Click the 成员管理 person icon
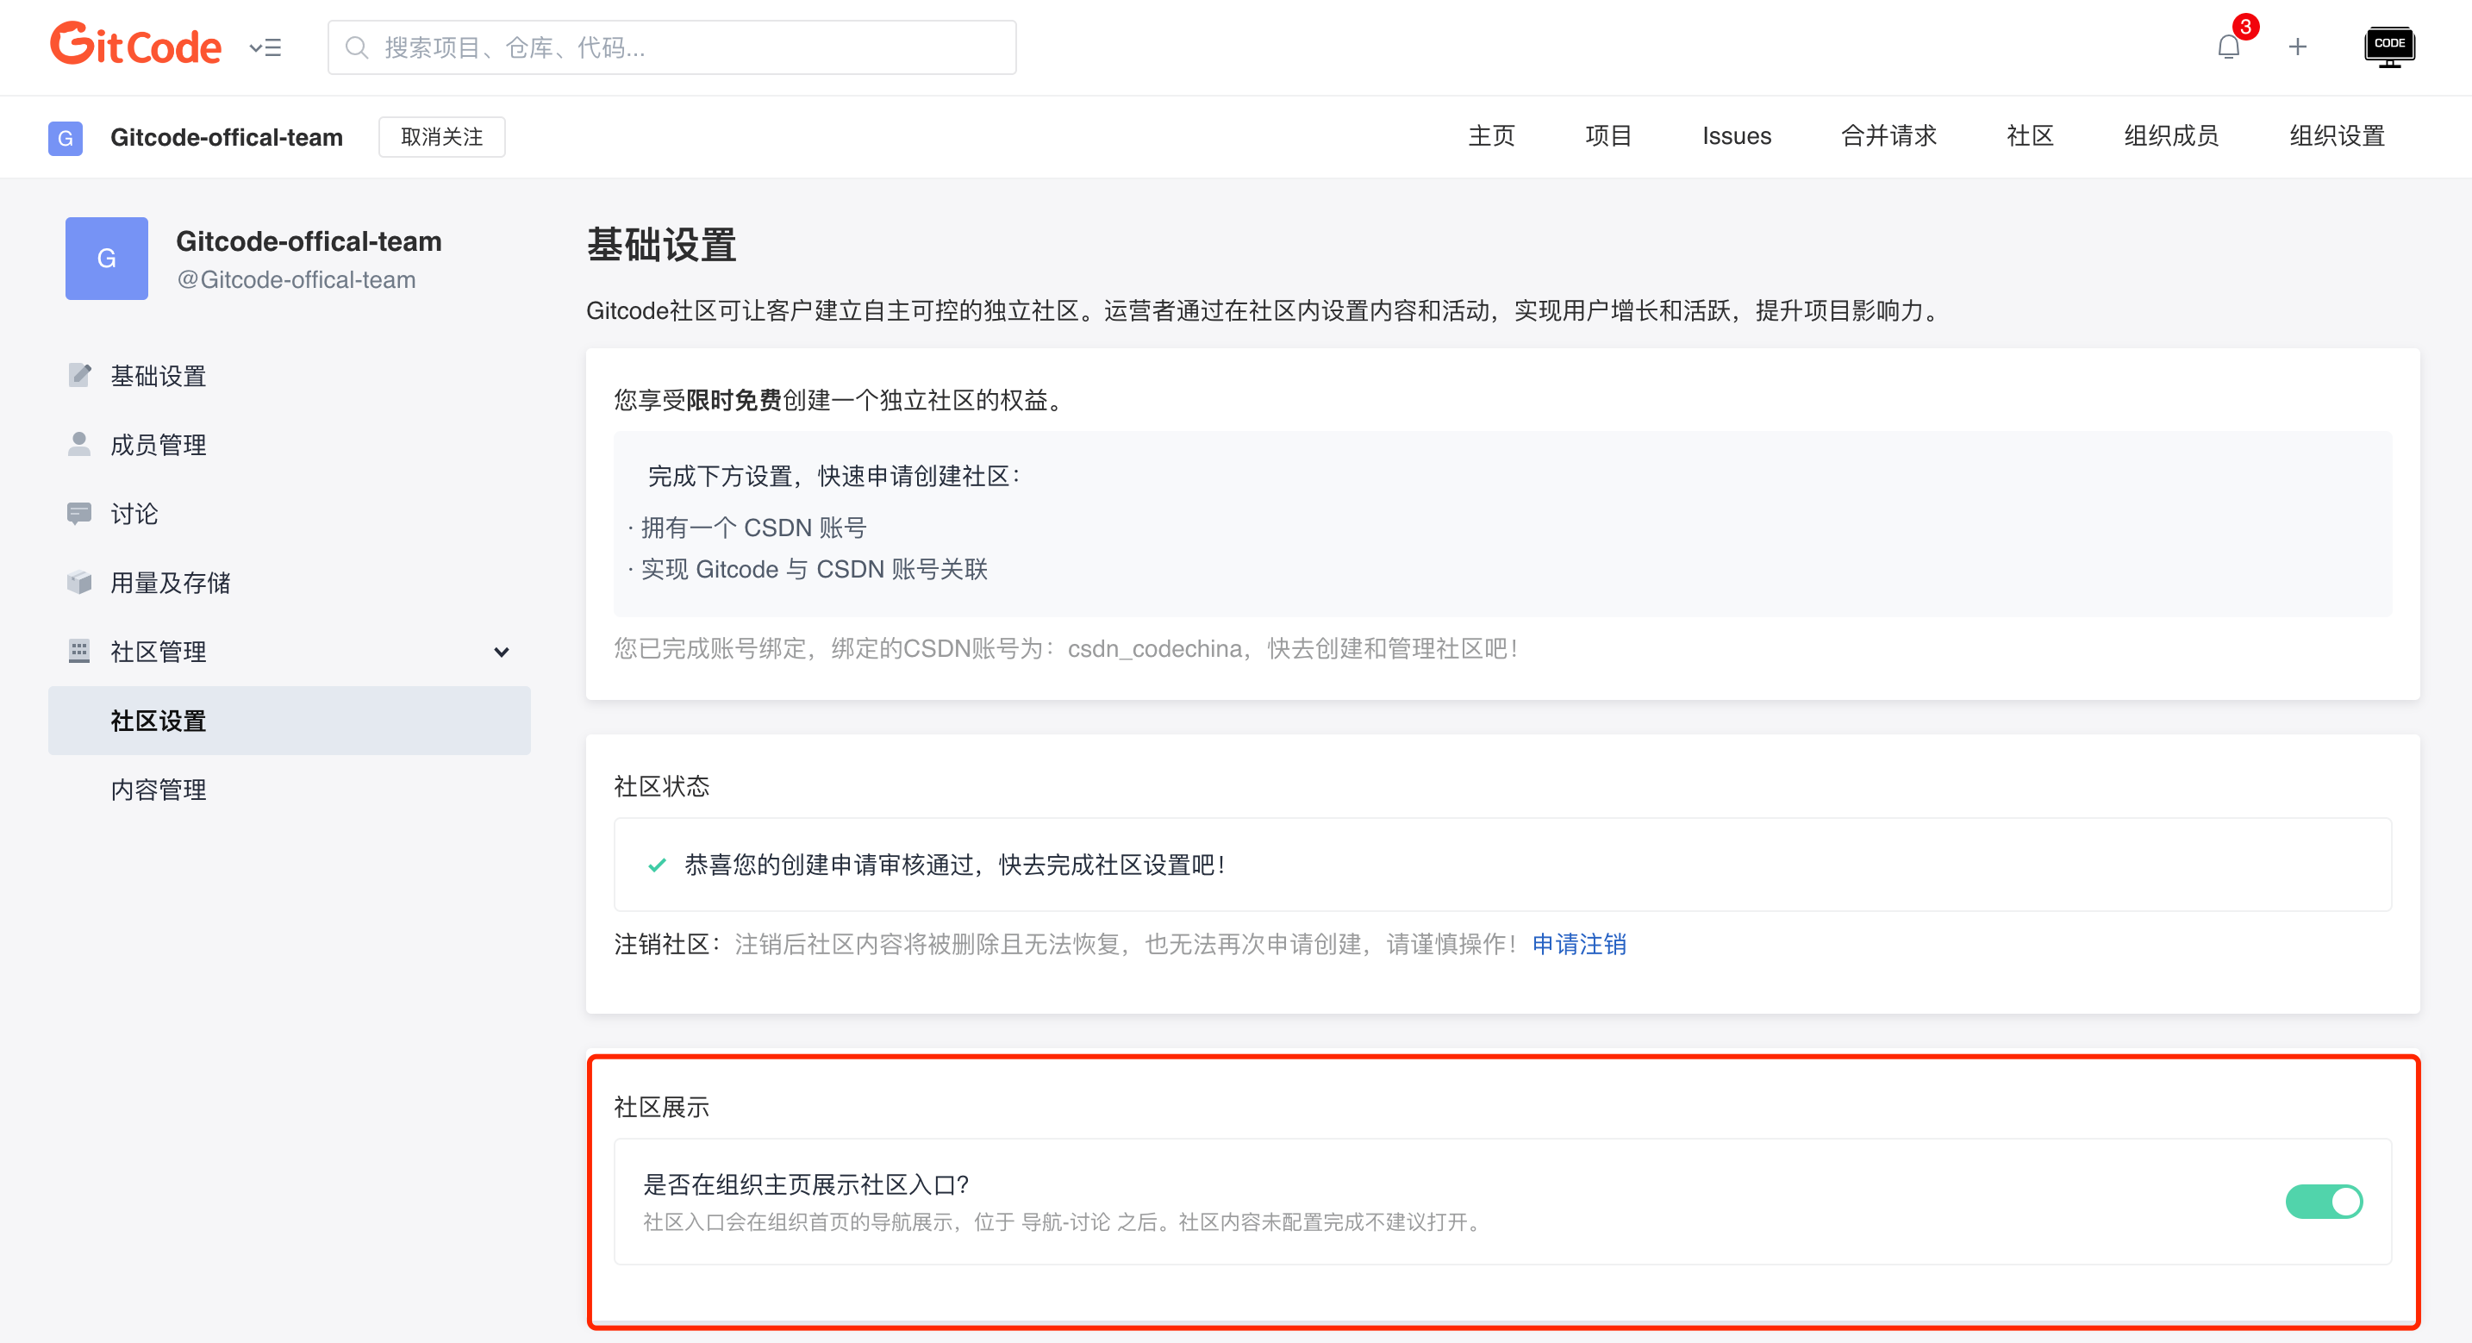2472x1343 pixels. [79, 445]
